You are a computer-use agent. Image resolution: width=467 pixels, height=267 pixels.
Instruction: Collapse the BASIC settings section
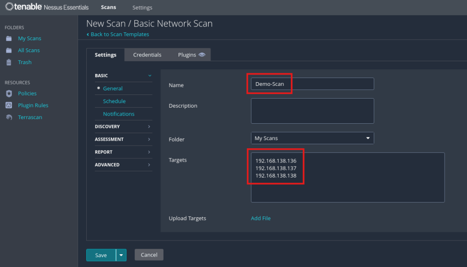149,76
